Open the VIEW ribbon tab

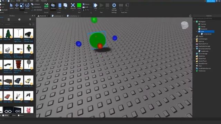37,1
